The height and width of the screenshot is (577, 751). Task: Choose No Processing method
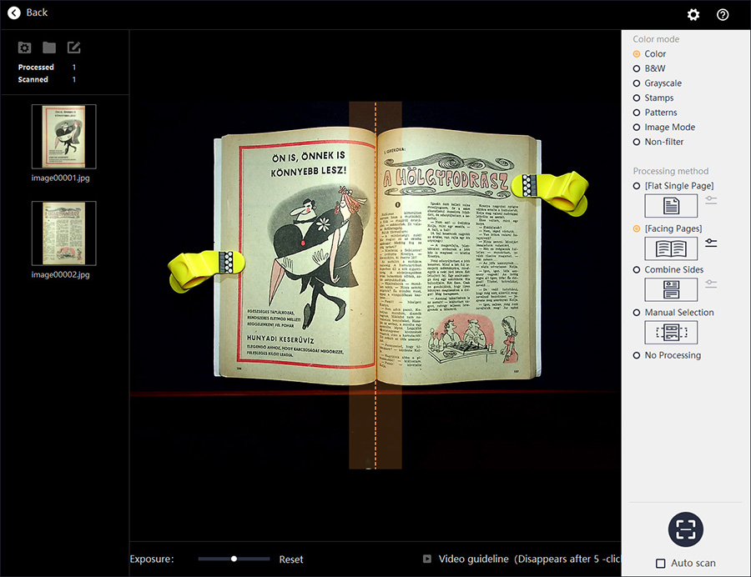(x=667, y=355)
